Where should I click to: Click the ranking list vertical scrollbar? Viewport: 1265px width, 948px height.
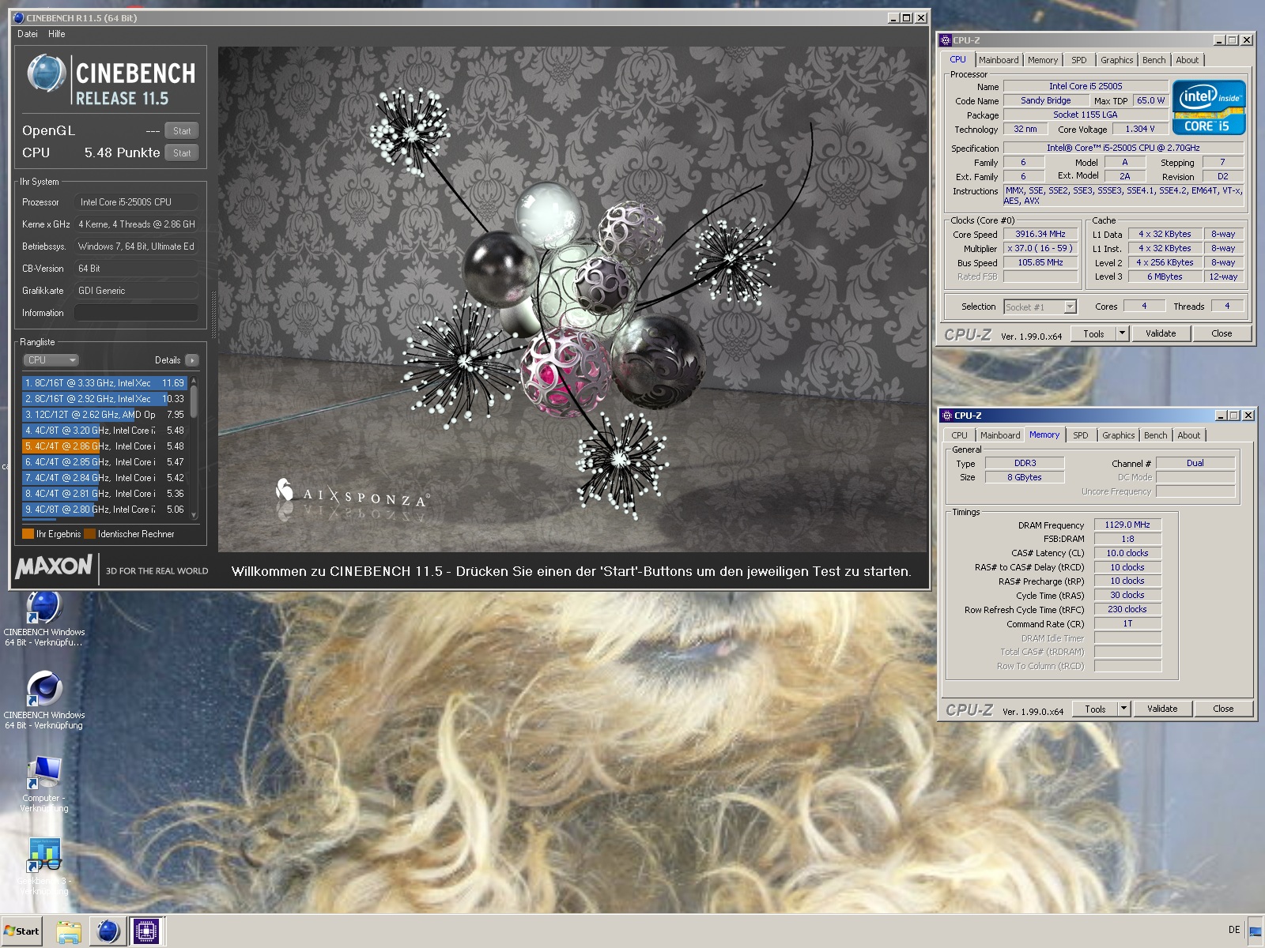coord(194,447)
